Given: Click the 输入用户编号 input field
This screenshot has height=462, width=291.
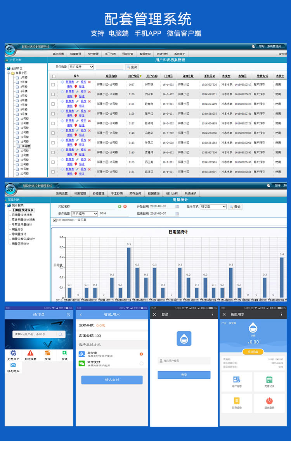Looking at the screenshot, I should [x=184, y=360].
